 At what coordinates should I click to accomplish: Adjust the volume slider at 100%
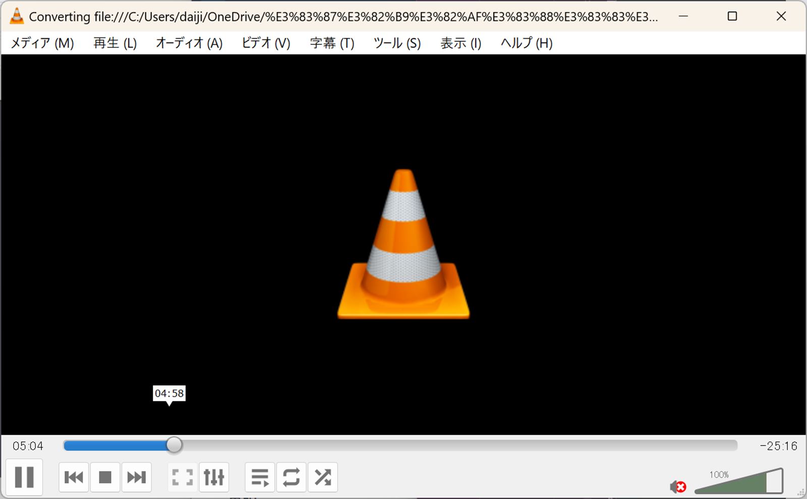(739, 481)
